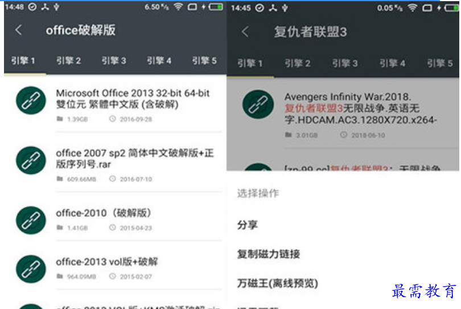The height and width of the screenshot is (309, 461).
Task: Switch to 引擎 1 tab in office search
Action: pyautogui.click(x=23, y=61)
